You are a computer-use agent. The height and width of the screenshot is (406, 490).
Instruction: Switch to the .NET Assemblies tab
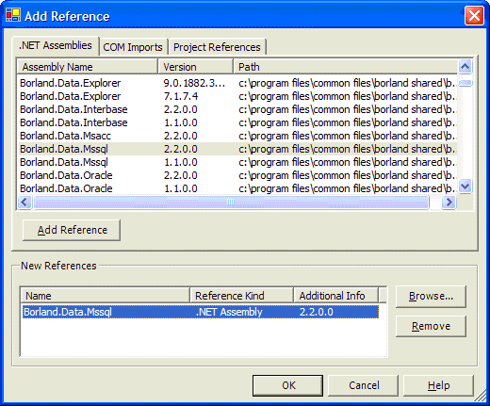[x=56, y=46]
